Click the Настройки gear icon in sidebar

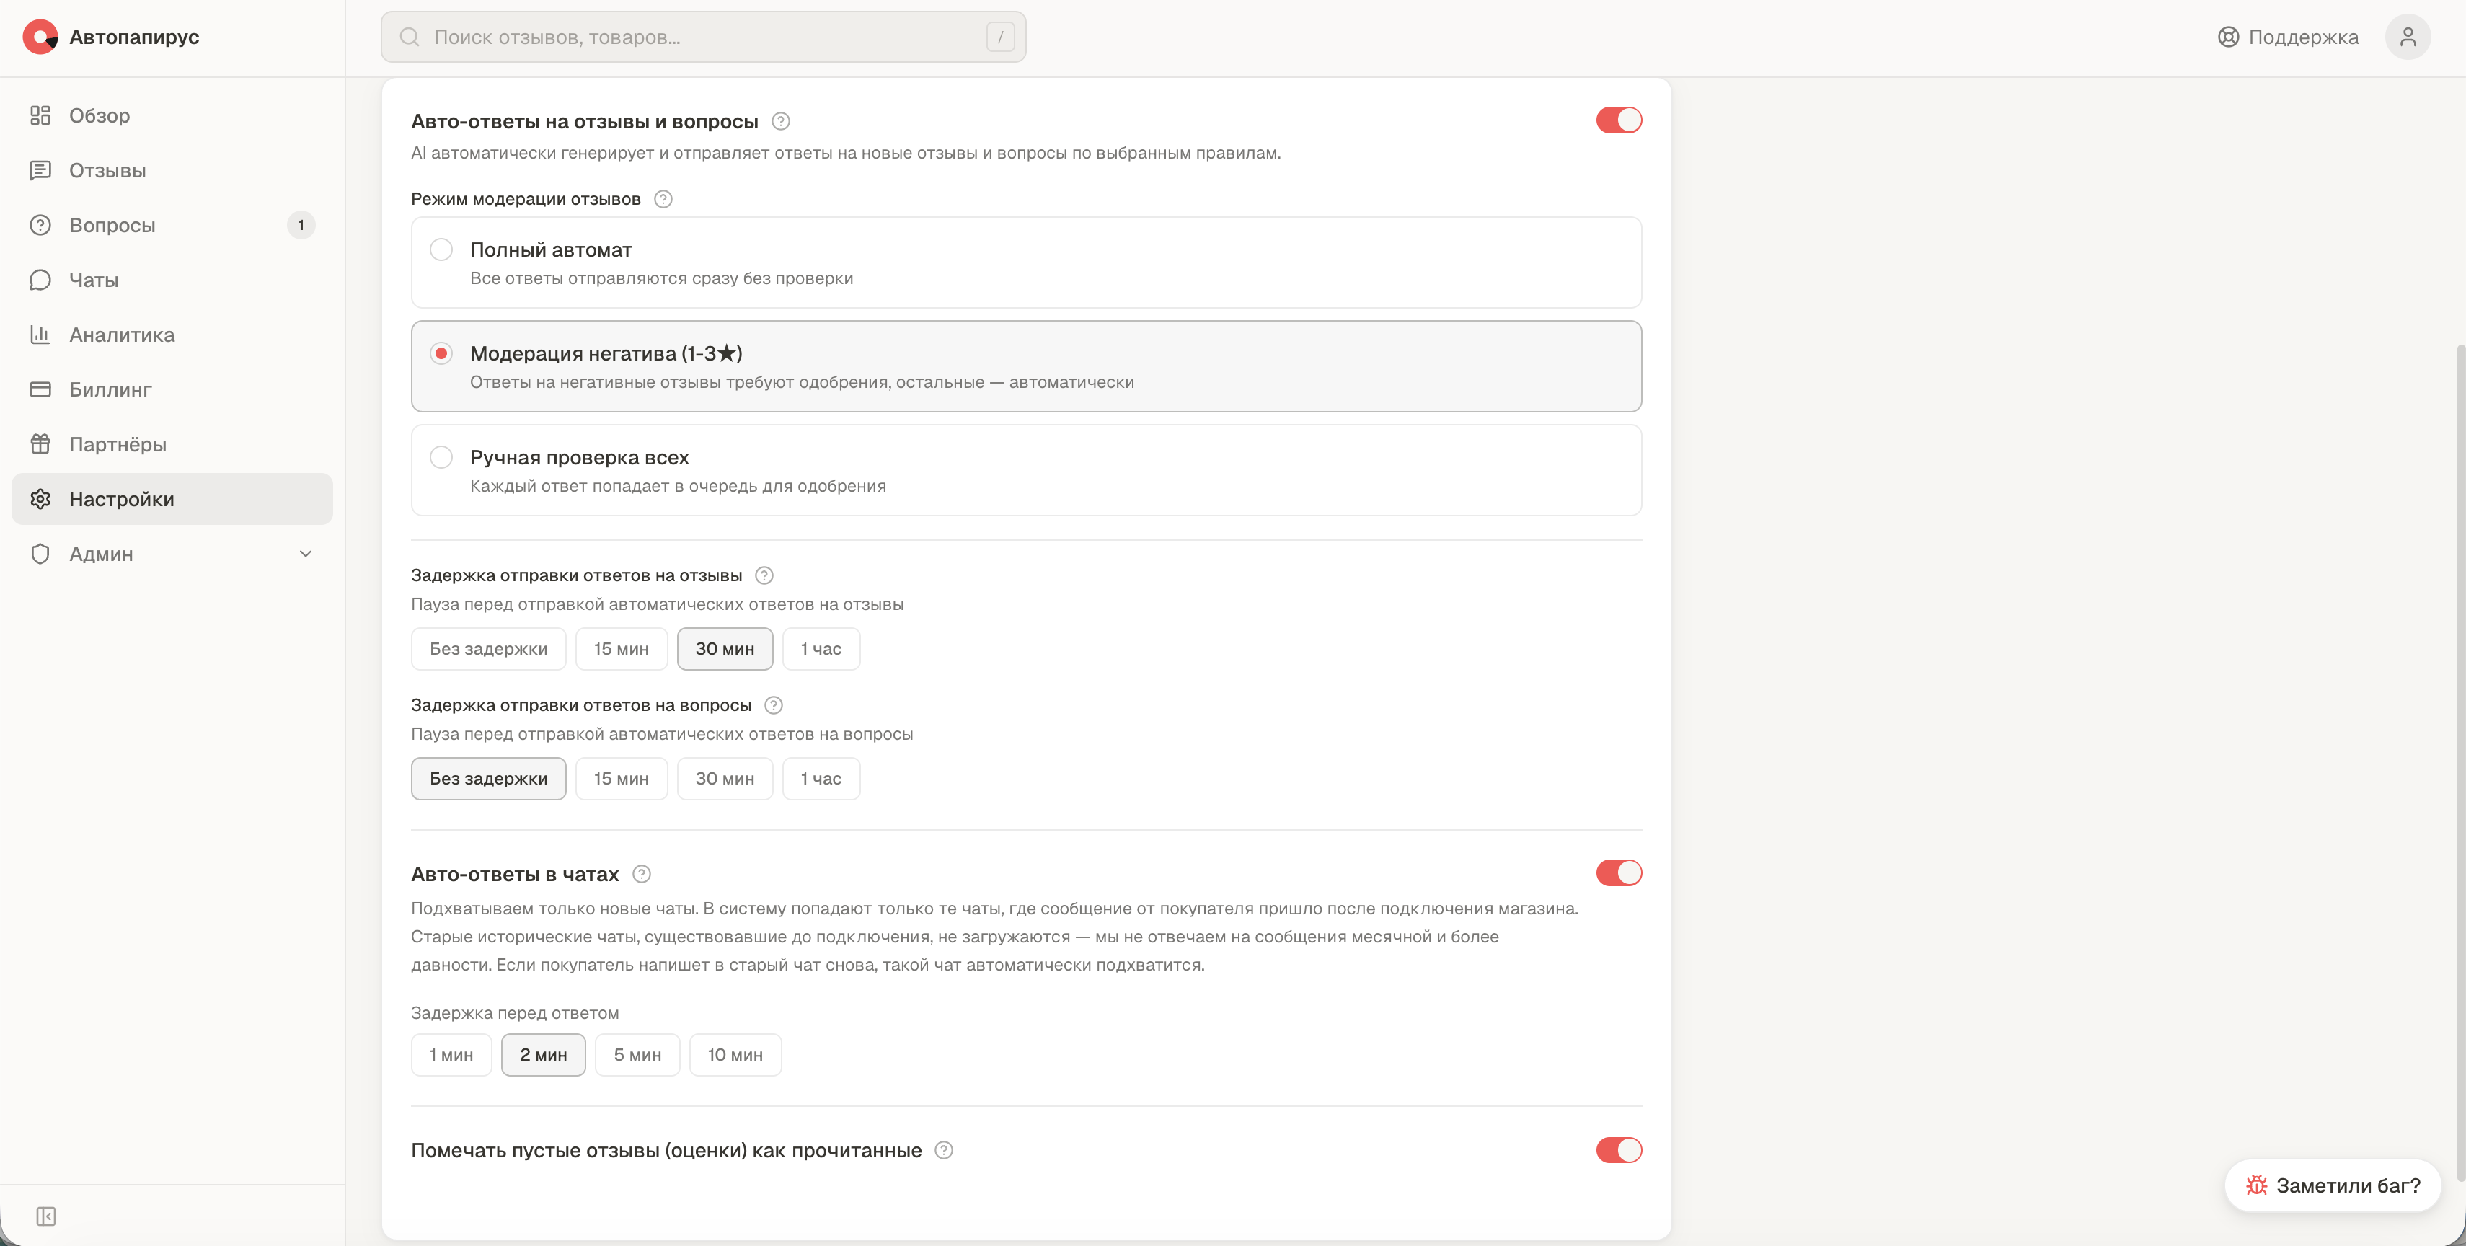(40, 498)
